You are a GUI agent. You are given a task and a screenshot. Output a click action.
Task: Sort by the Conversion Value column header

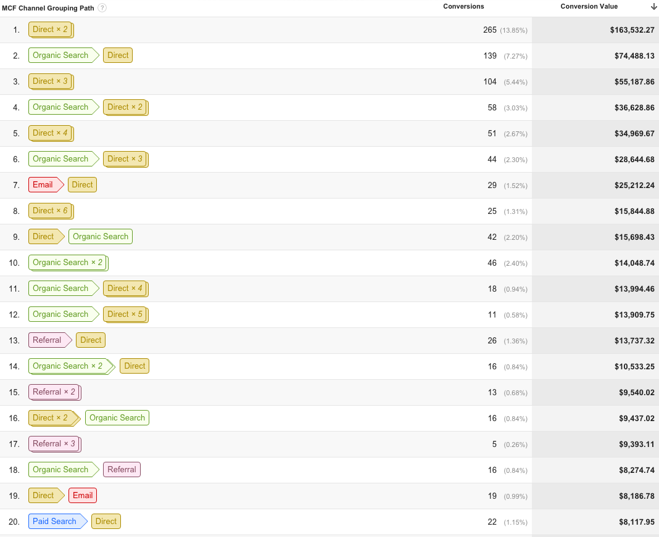(x=589, y=6)
